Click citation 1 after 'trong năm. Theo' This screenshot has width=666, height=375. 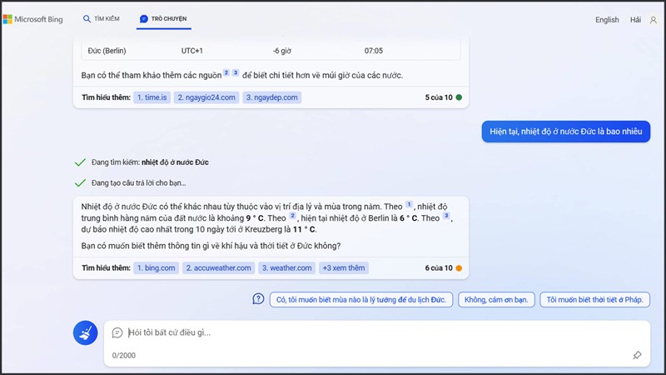[x=409, y=204]
